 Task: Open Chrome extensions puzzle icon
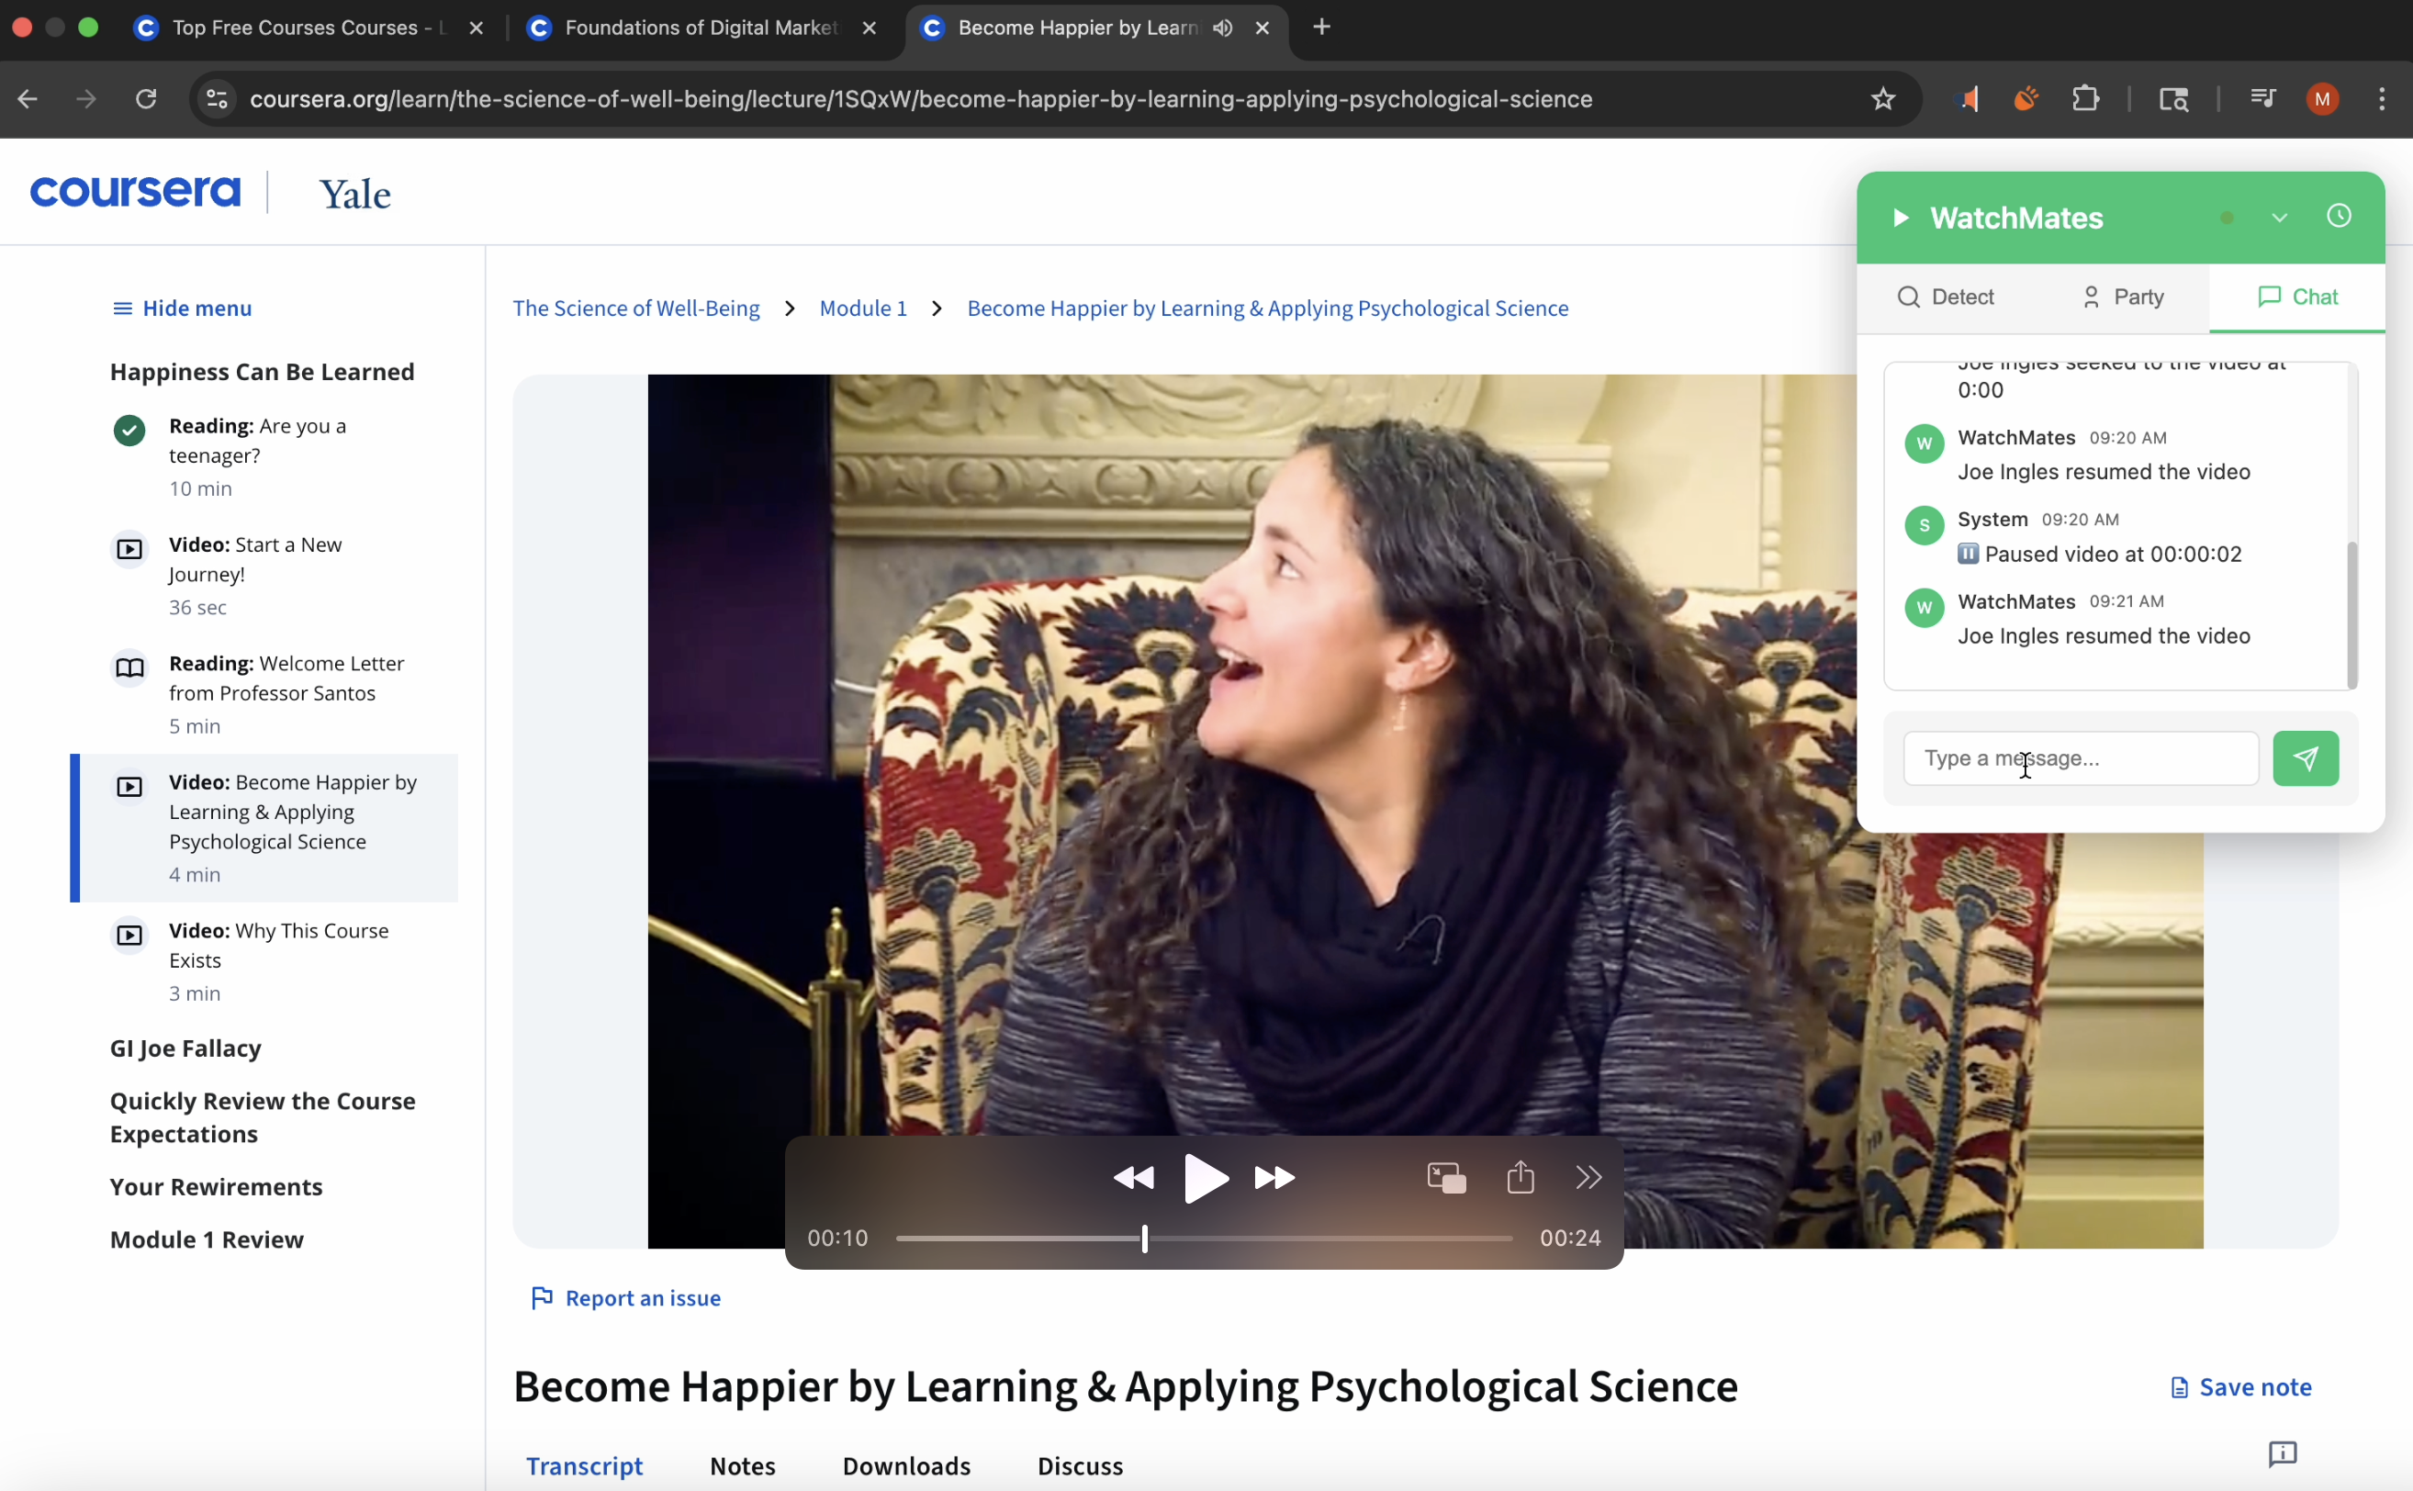pos(2085,98)
